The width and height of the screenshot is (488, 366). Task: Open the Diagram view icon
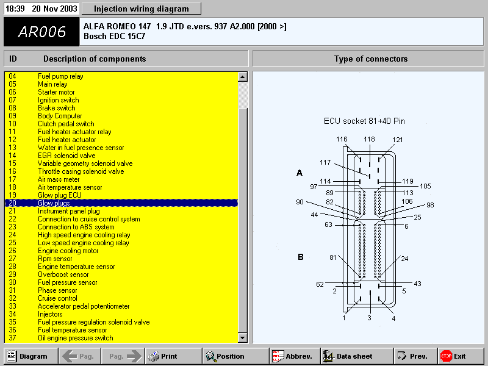pos(12,356)
